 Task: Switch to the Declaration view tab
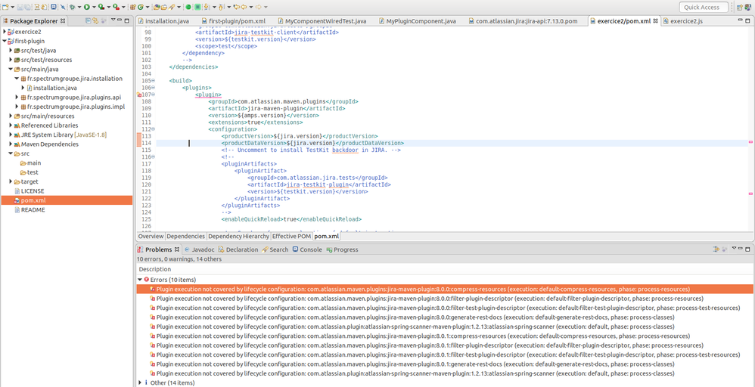point(238,249)
